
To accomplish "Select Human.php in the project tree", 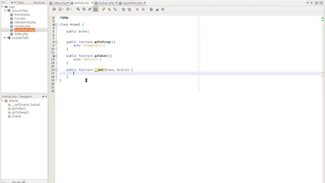I will 22,26.
